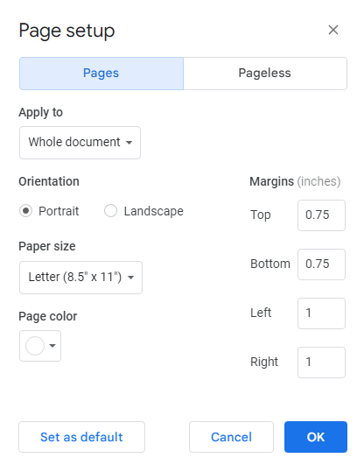The width and height of the screenshot is (364, 472).
Task: Click the Whole document dropdown arrow
Action: pos(129,143)
